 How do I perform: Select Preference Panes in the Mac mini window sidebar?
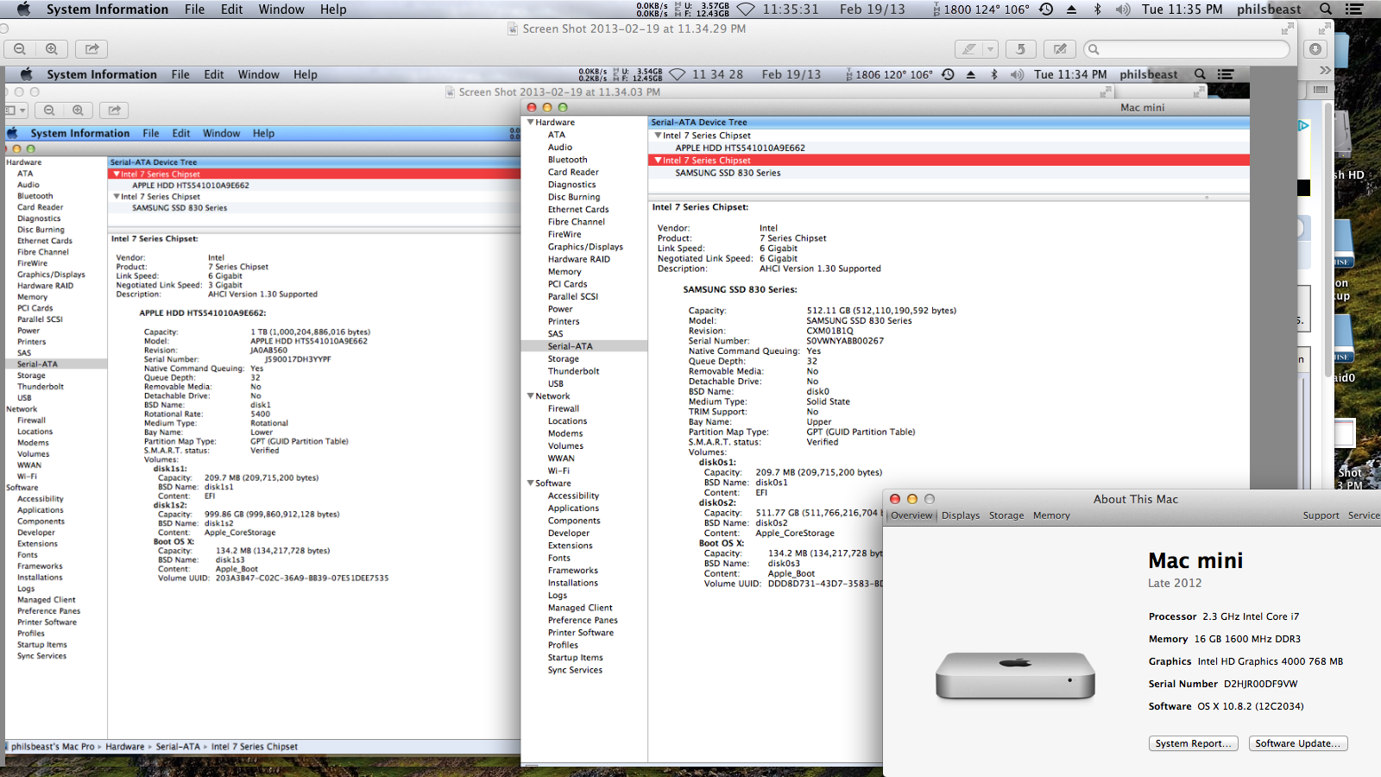click(x=584, y=621)
